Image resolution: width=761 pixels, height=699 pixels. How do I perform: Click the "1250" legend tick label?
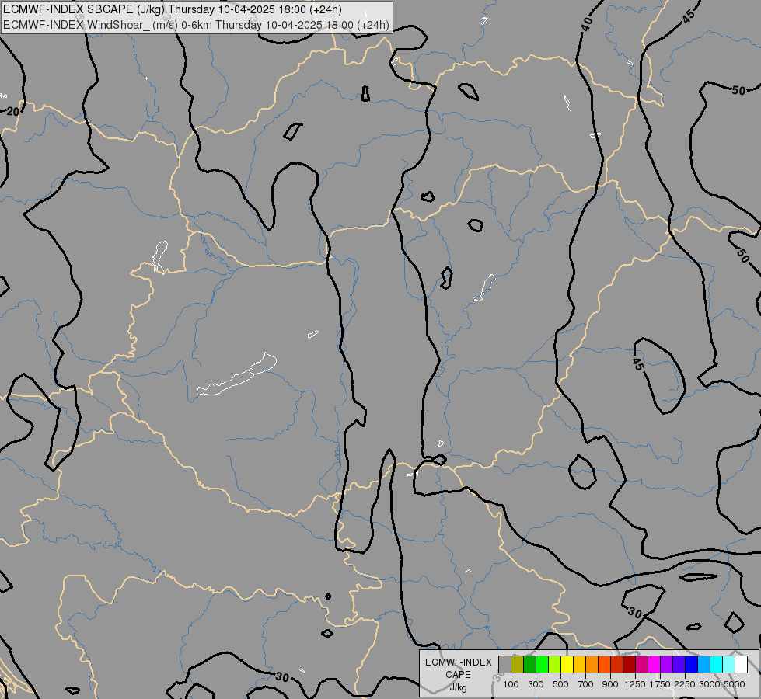click(x=635, y=684)
